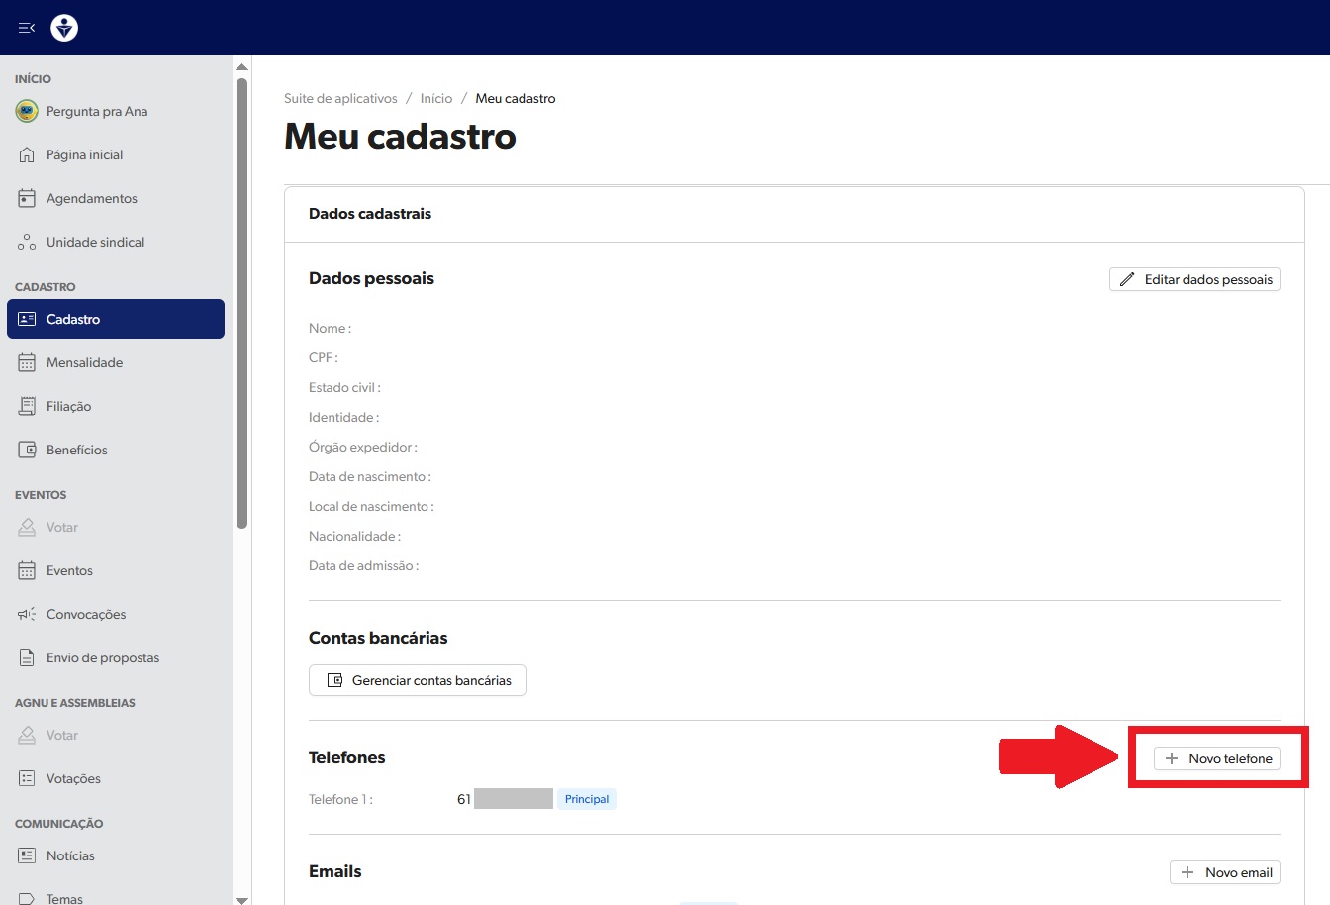Open Mensalidade from the sidebar
Image resolution: width=1330 pixels, height=905 pixels.
(84, 362)
